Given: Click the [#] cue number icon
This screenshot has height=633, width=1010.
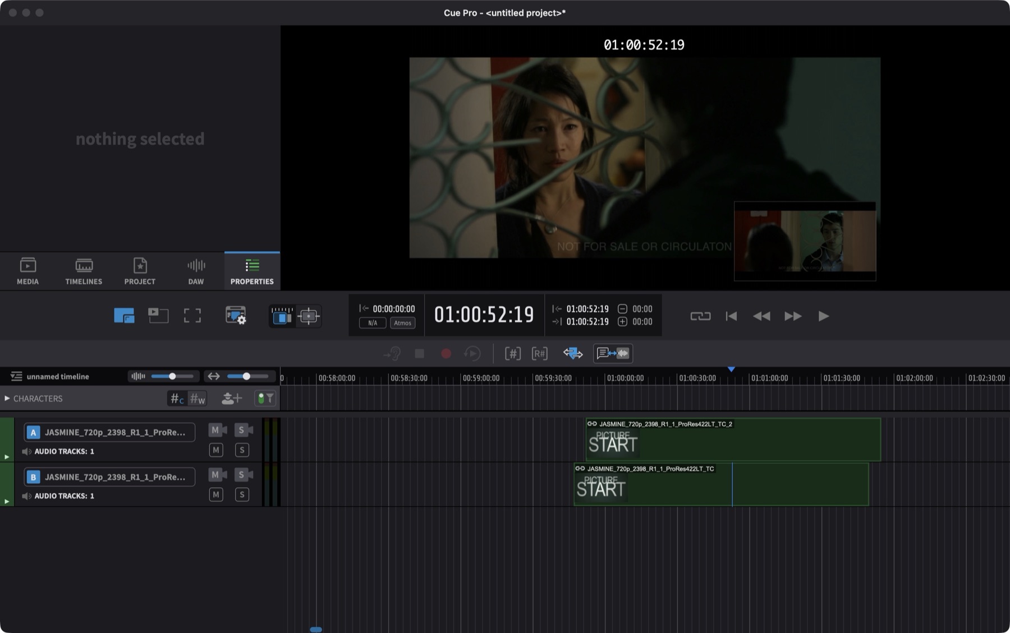Looking at the screenshot, I should (x=513, y=353).
